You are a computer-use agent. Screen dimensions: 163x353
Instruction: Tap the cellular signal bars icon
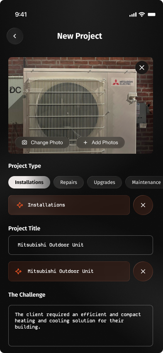coord(133,15)
